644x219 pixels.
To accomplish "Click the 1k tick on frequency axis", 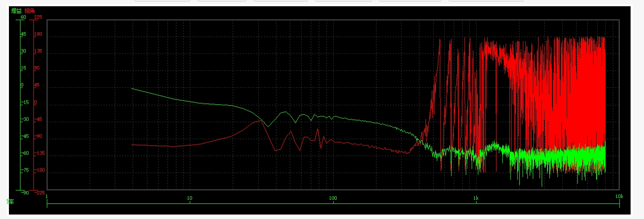I will [476, 197].
